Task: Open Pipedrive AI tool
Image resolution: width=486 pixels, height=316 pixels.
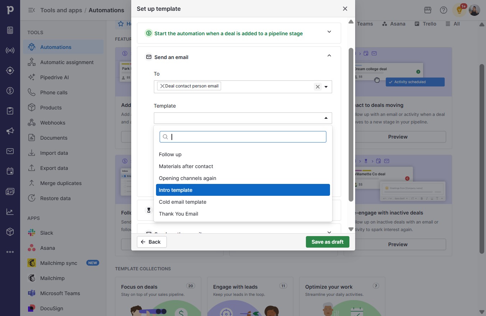Action: [x=63, y=77]
